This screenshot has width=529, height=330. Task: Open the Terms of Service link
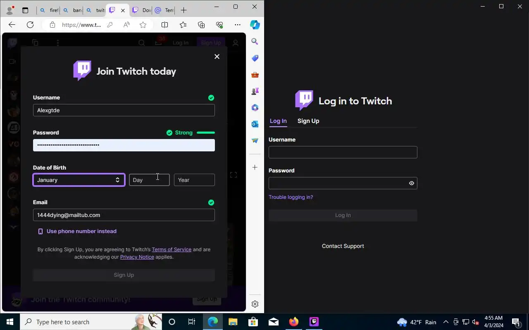coord(172,250)
